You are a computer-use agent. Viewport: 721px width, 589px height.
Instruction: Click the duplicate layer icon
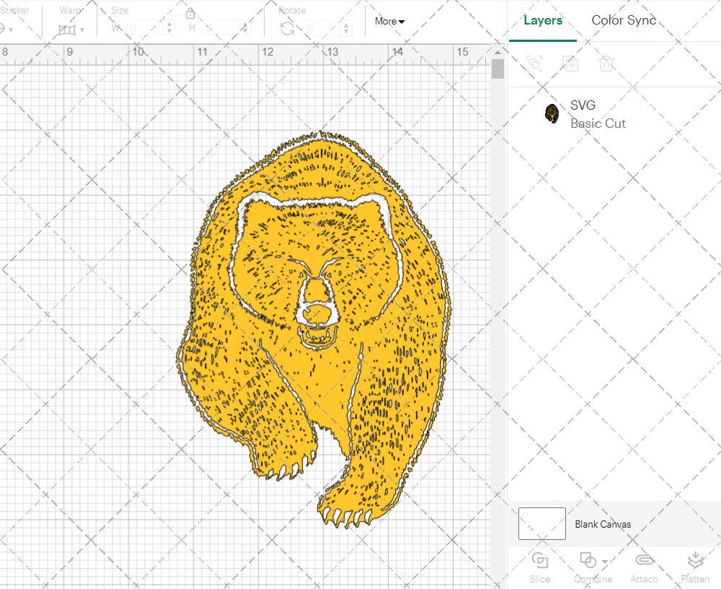tap(570, 64)
